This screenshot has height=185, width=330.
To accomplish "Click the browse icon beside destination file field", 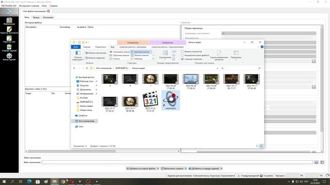I will tap(316, 162).
